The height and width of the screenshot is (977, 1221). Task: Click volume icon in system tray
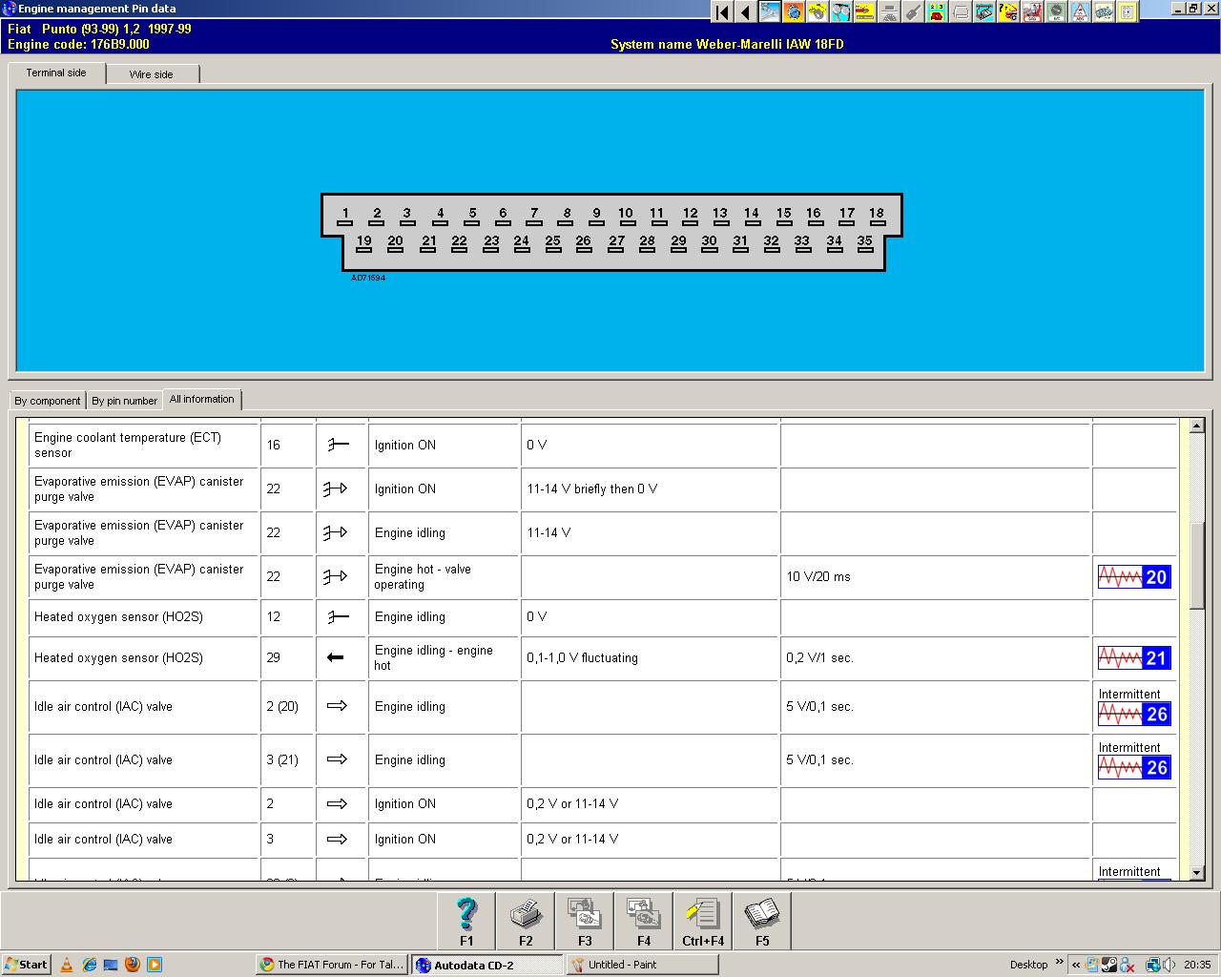1169,965
